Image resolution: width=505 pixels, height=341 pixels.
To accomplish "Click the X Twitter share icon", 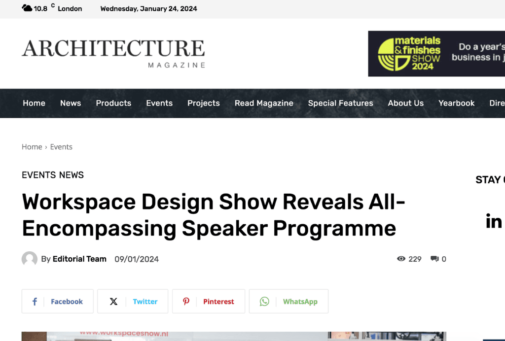I will [113, 302].
